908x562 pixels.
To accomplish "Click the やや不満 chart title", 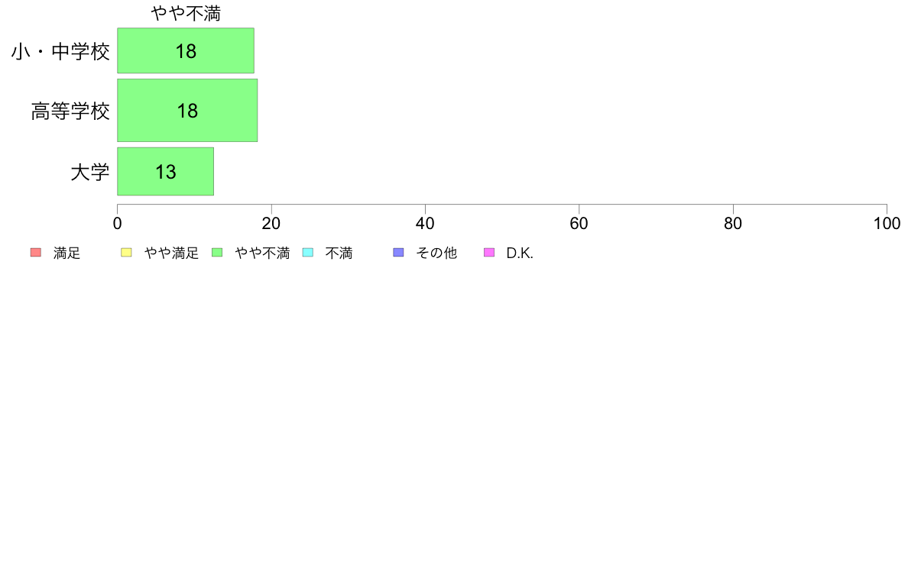I will click(x=186, y=13).
